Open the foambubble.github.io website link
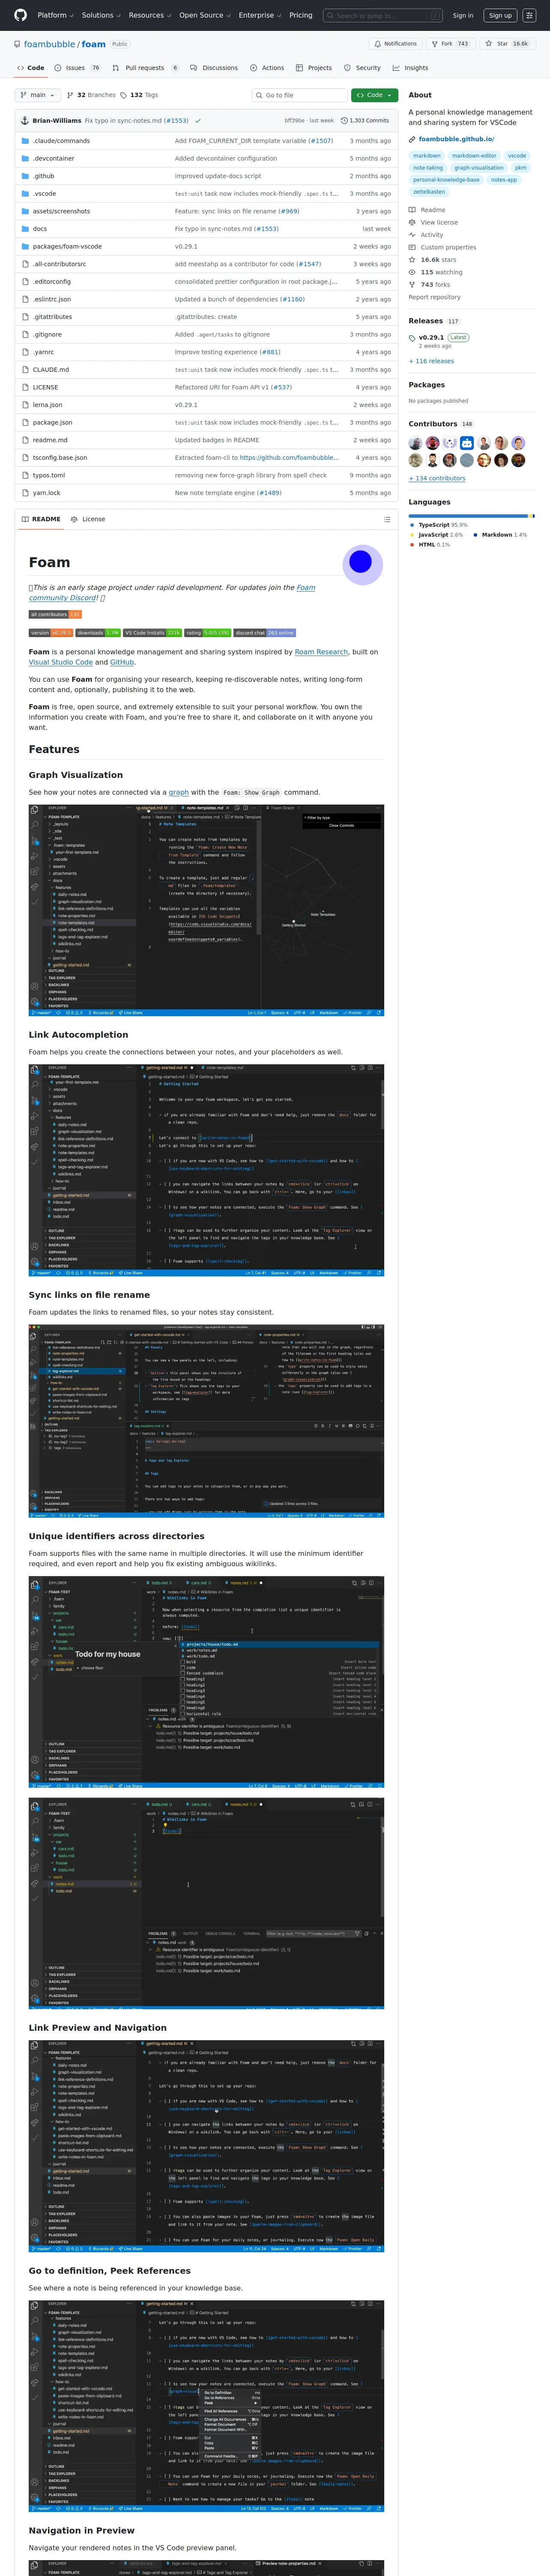The width and height of the screenshot is (550, 2576). pos(456,139)
